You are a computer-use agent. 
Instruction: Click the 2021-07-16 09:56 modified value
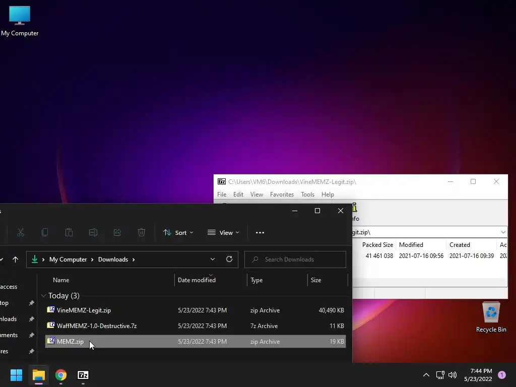click(421, 256)
